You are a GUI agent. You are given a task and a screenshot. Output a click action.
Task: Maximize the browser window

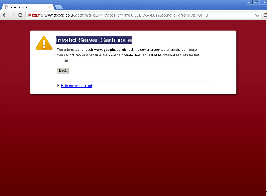pos(256,2)
